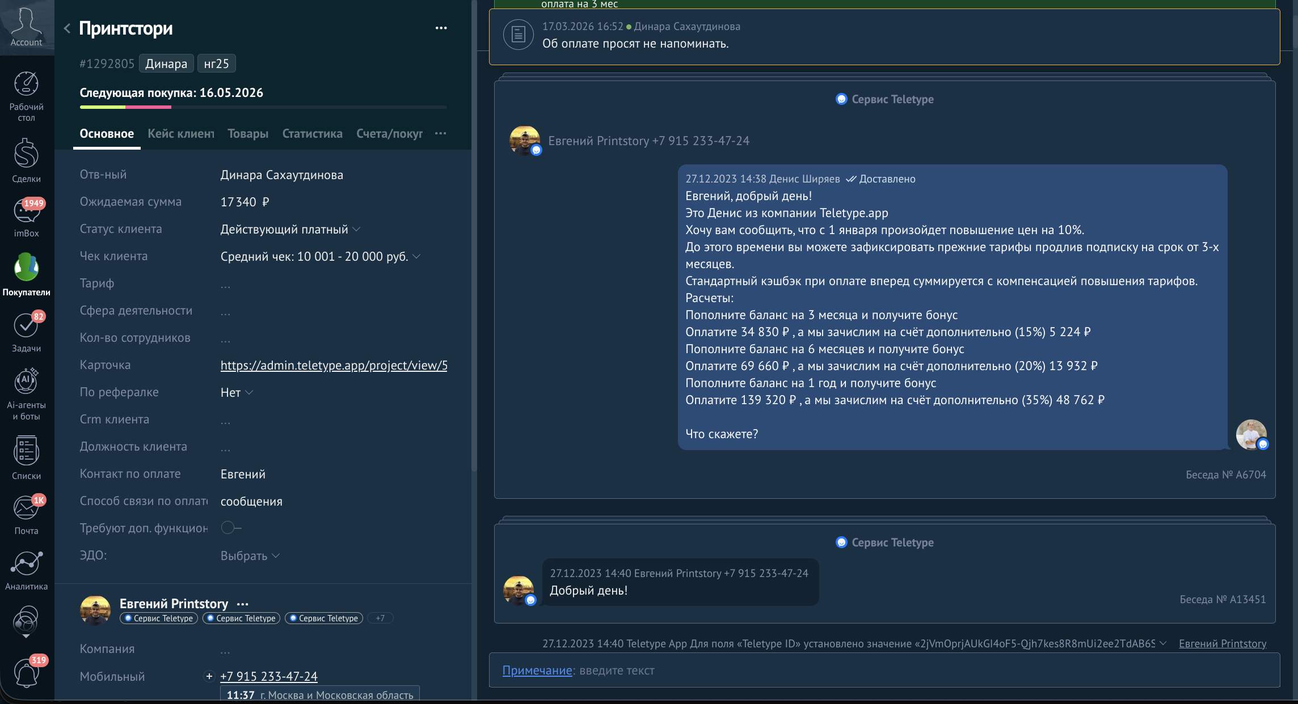The height and width of the screenshot is (704, 1298).
Task: Click Сервис Teletype header of conversation A6704
Action: pos(885,99)
